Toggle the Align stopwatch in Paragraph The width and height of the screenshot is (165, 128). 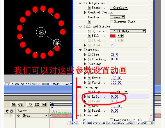click(x=89, y=92)
